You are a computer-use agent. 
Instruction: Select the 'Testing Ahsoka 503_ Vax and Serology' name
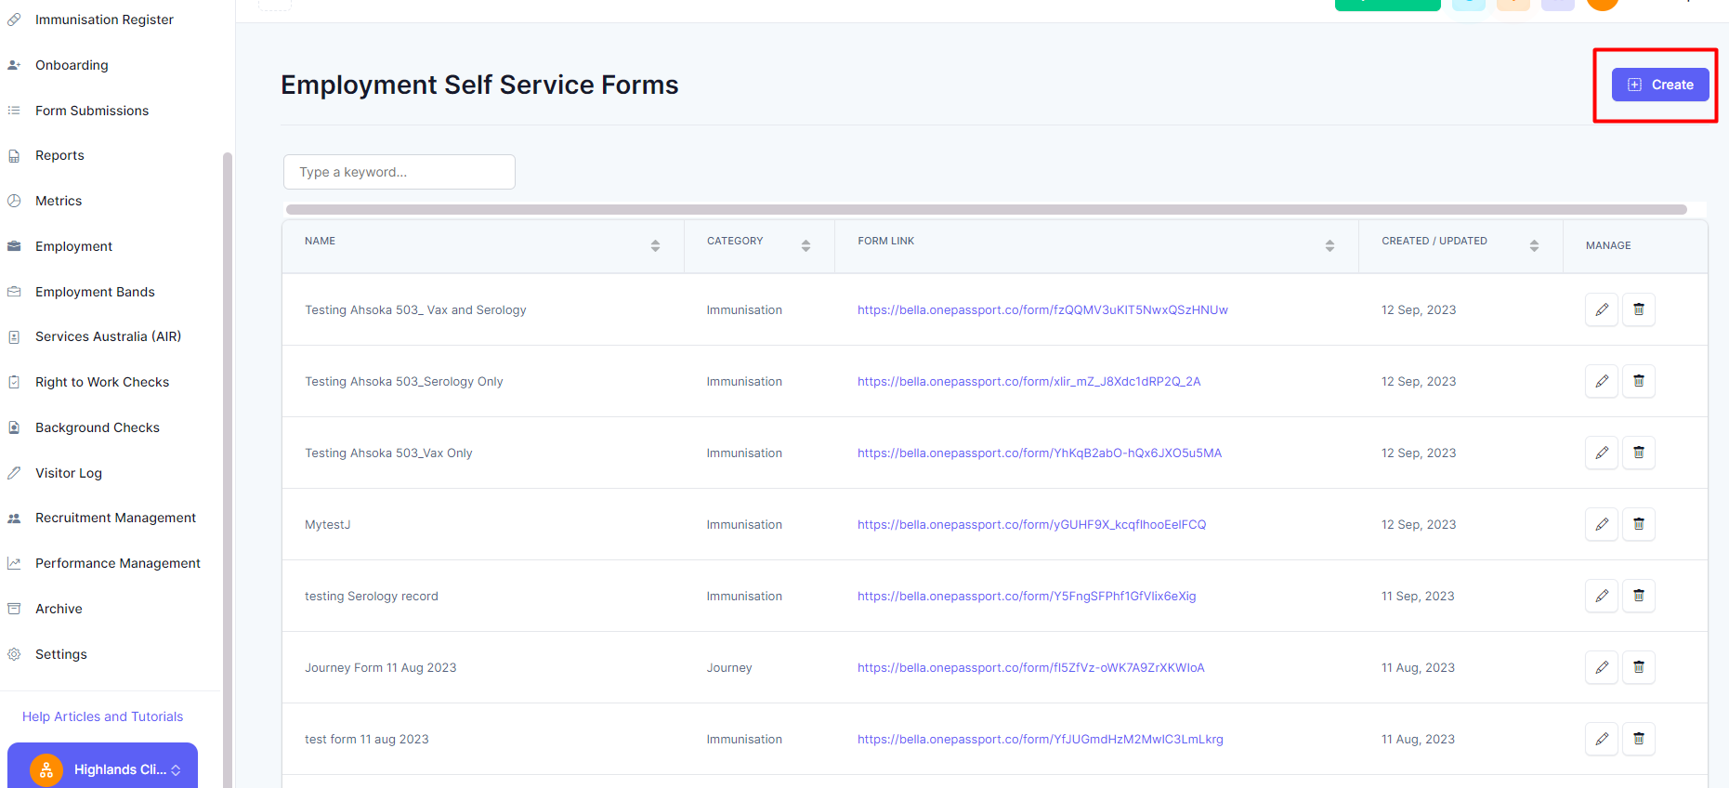tap(415, 310)
